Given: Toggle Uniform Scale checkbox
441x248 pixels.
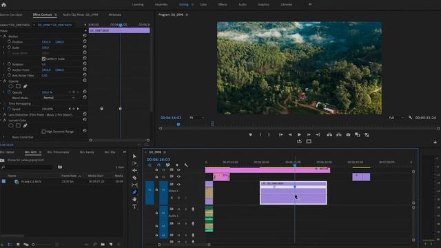Looking at the screenshot, I should click(43, 59).
